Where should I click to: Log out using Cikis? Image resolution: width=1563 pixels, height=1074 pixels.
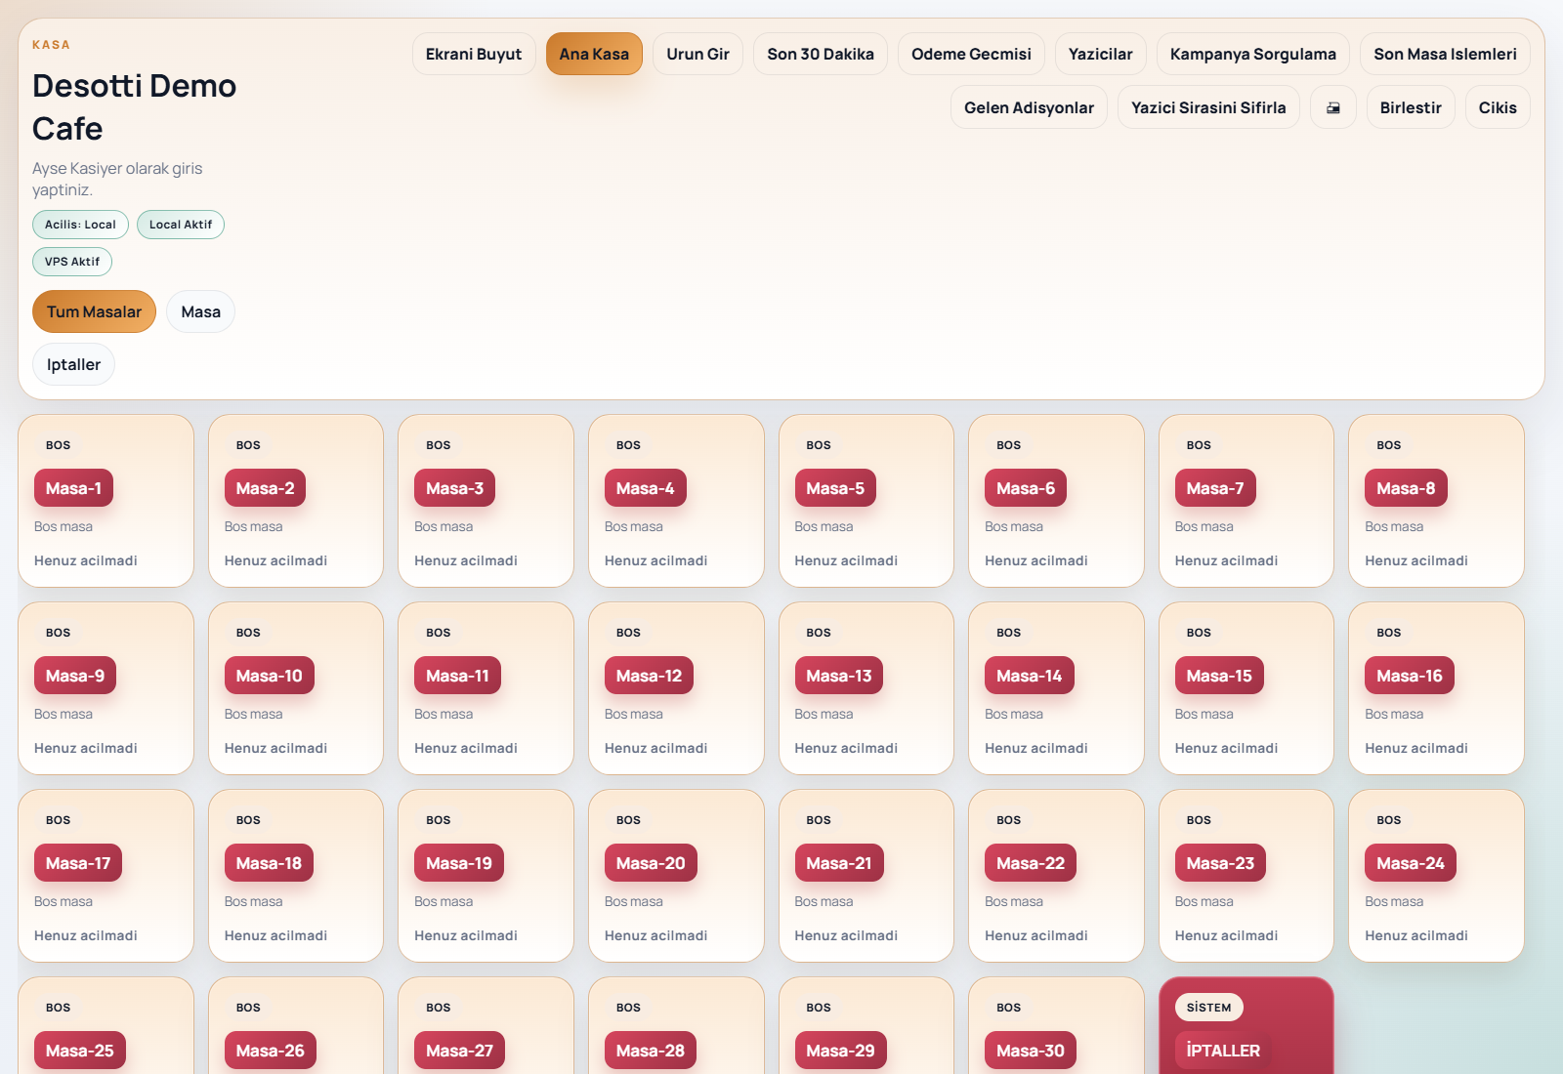1498,107
